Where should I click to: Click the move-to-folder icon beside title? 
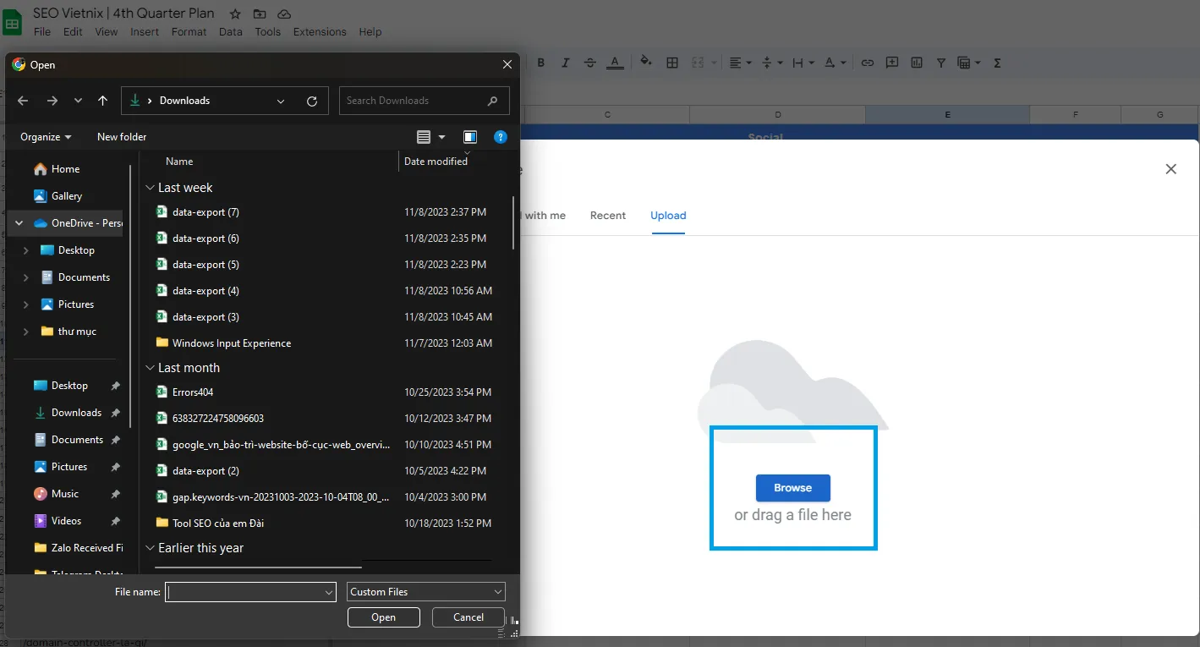[260, 14]
